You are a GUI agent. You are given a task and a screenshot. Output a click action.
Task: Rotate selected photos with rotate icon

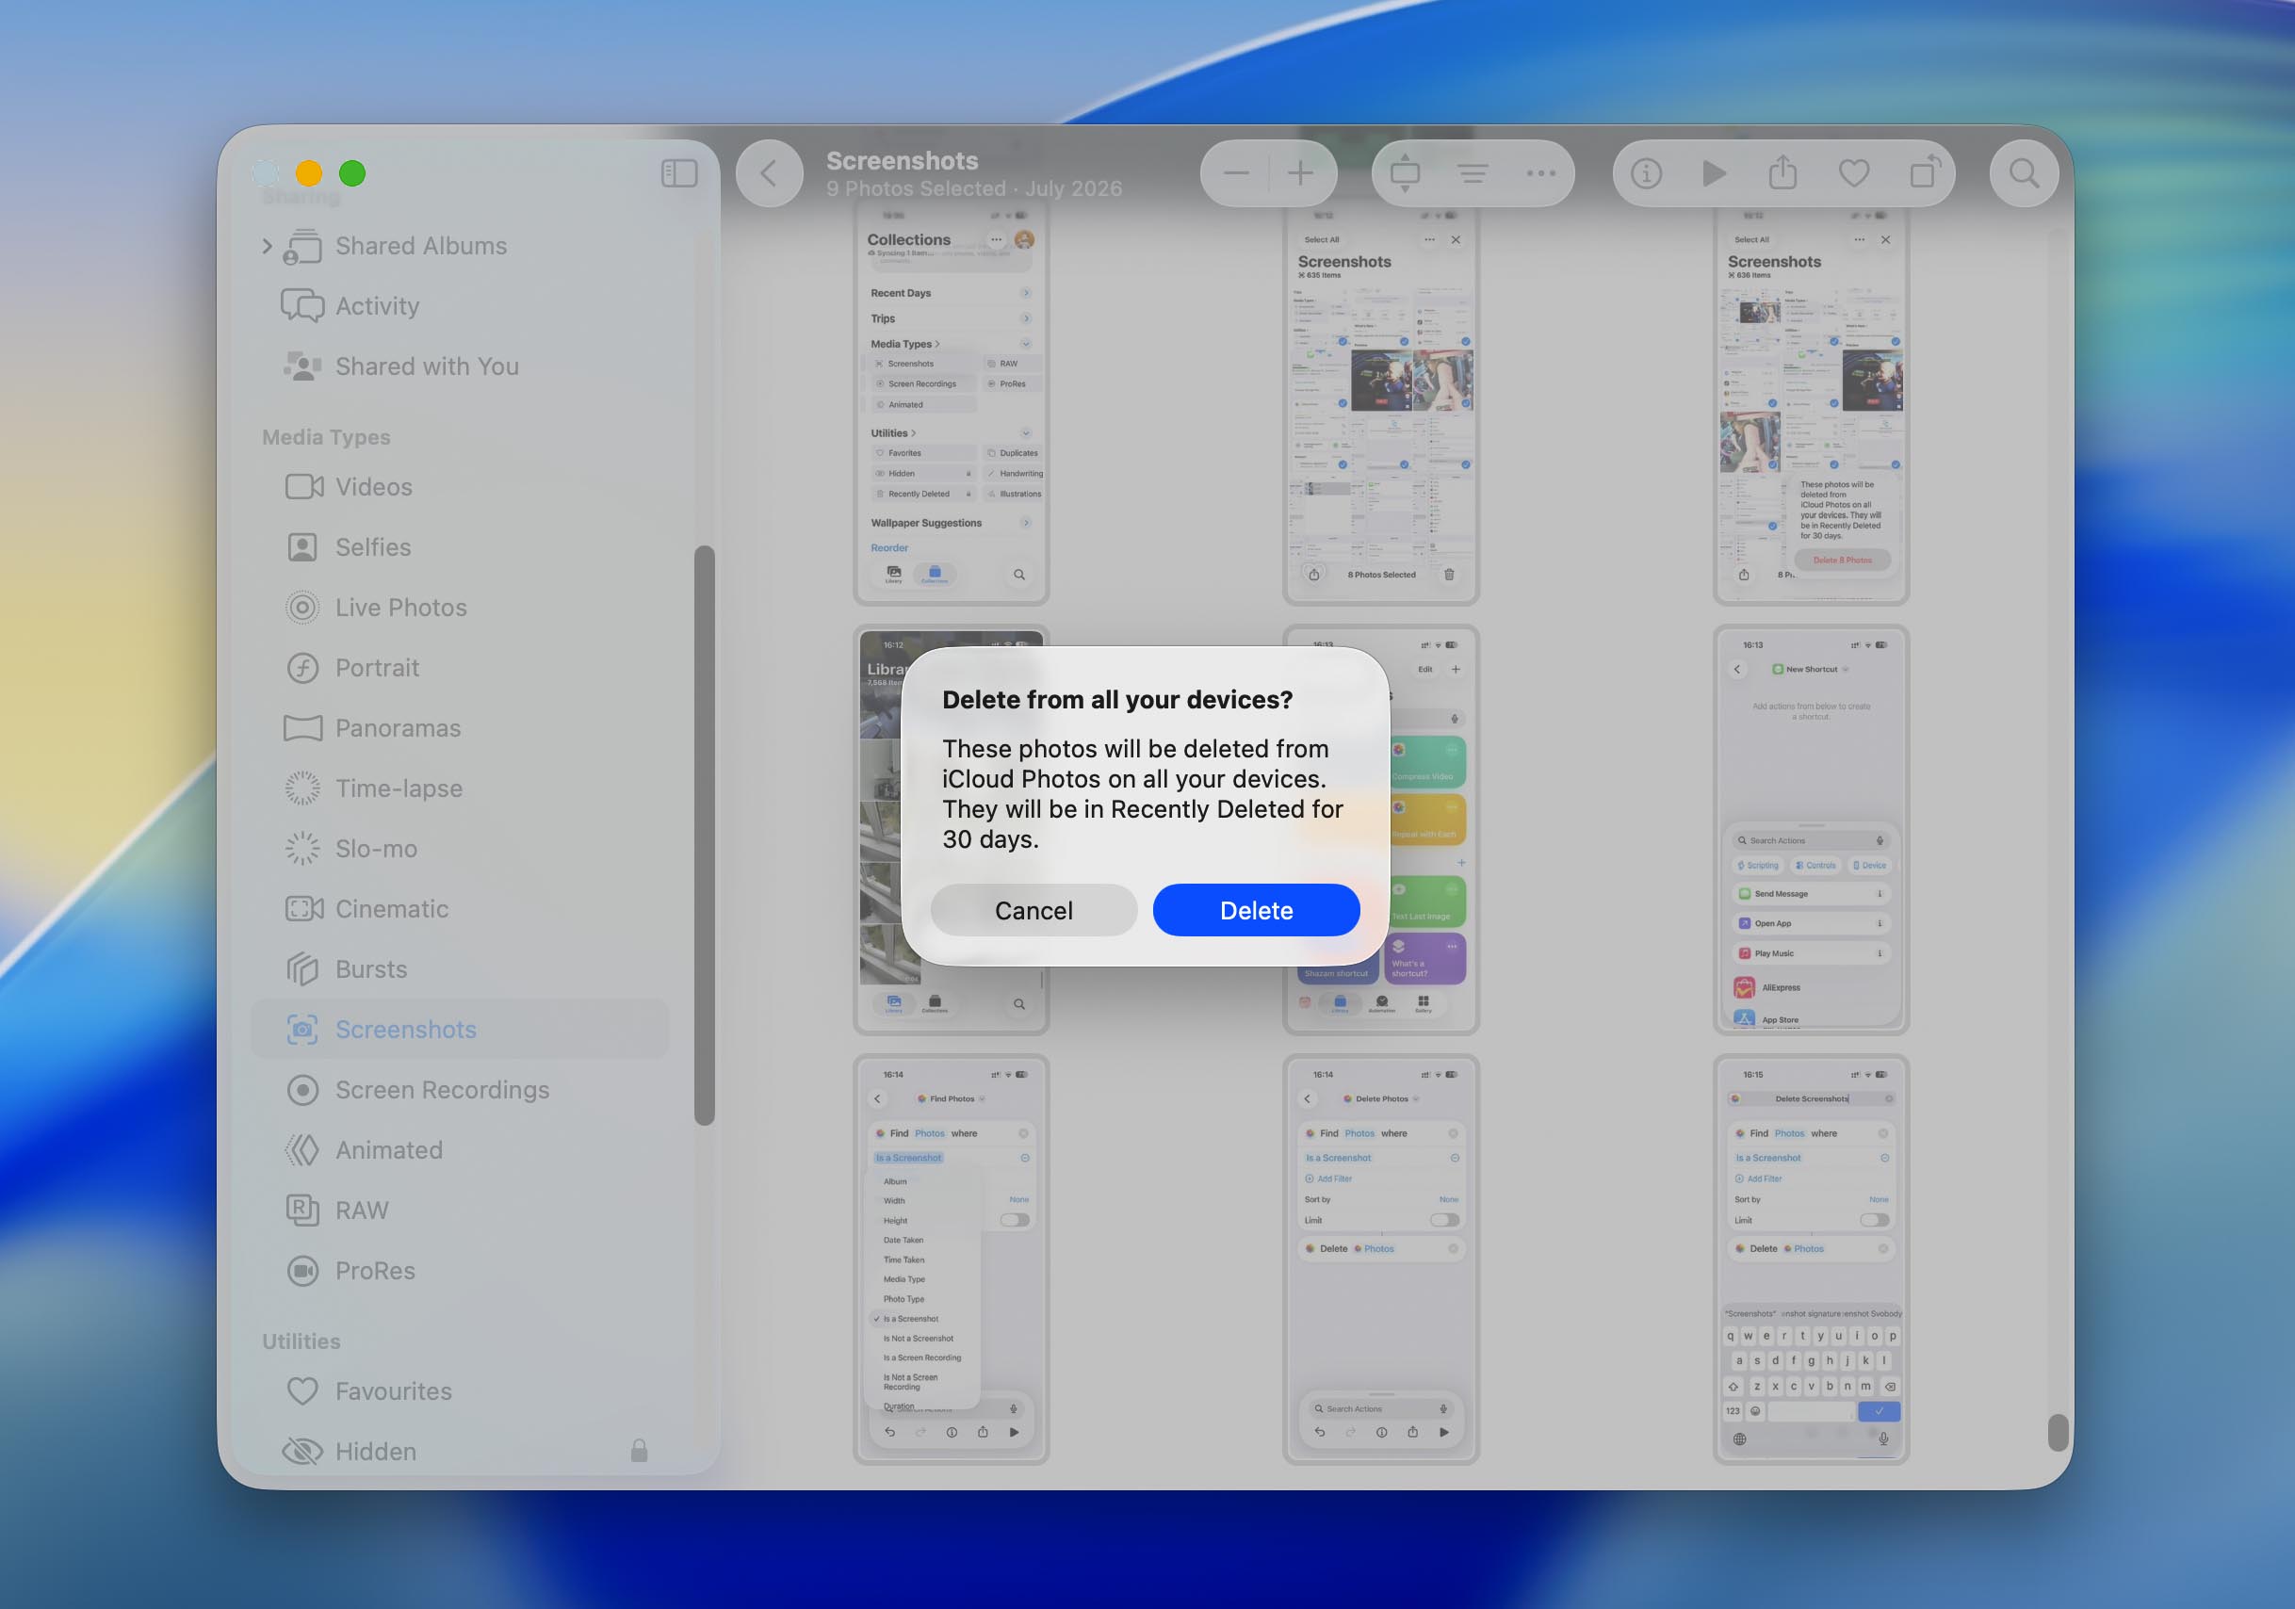click(x=1924, y=173)
